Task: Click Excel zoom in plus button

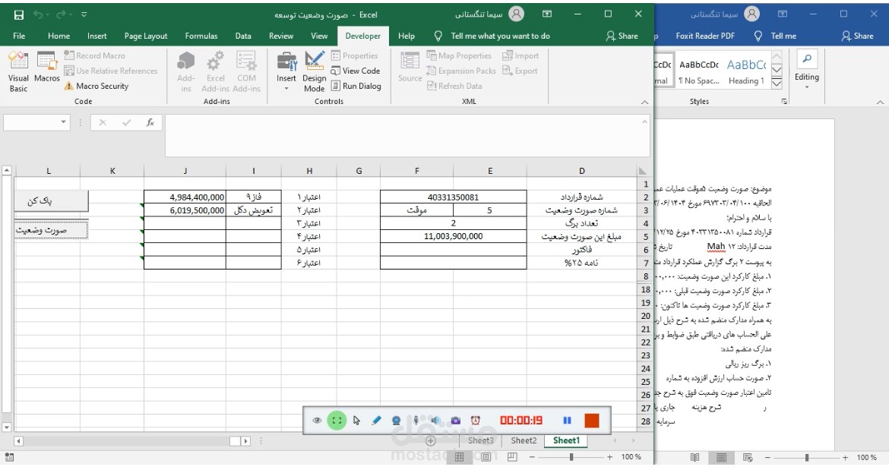Action: (609, 456)
